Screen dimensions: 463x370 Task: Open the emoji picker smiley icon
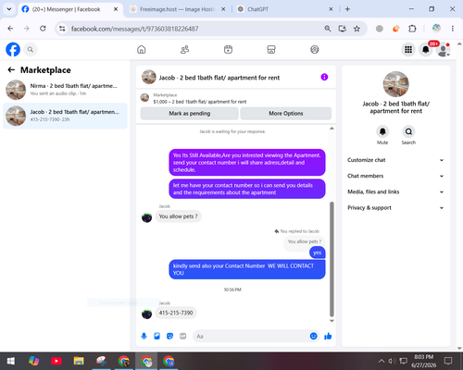tap(313, 336)
